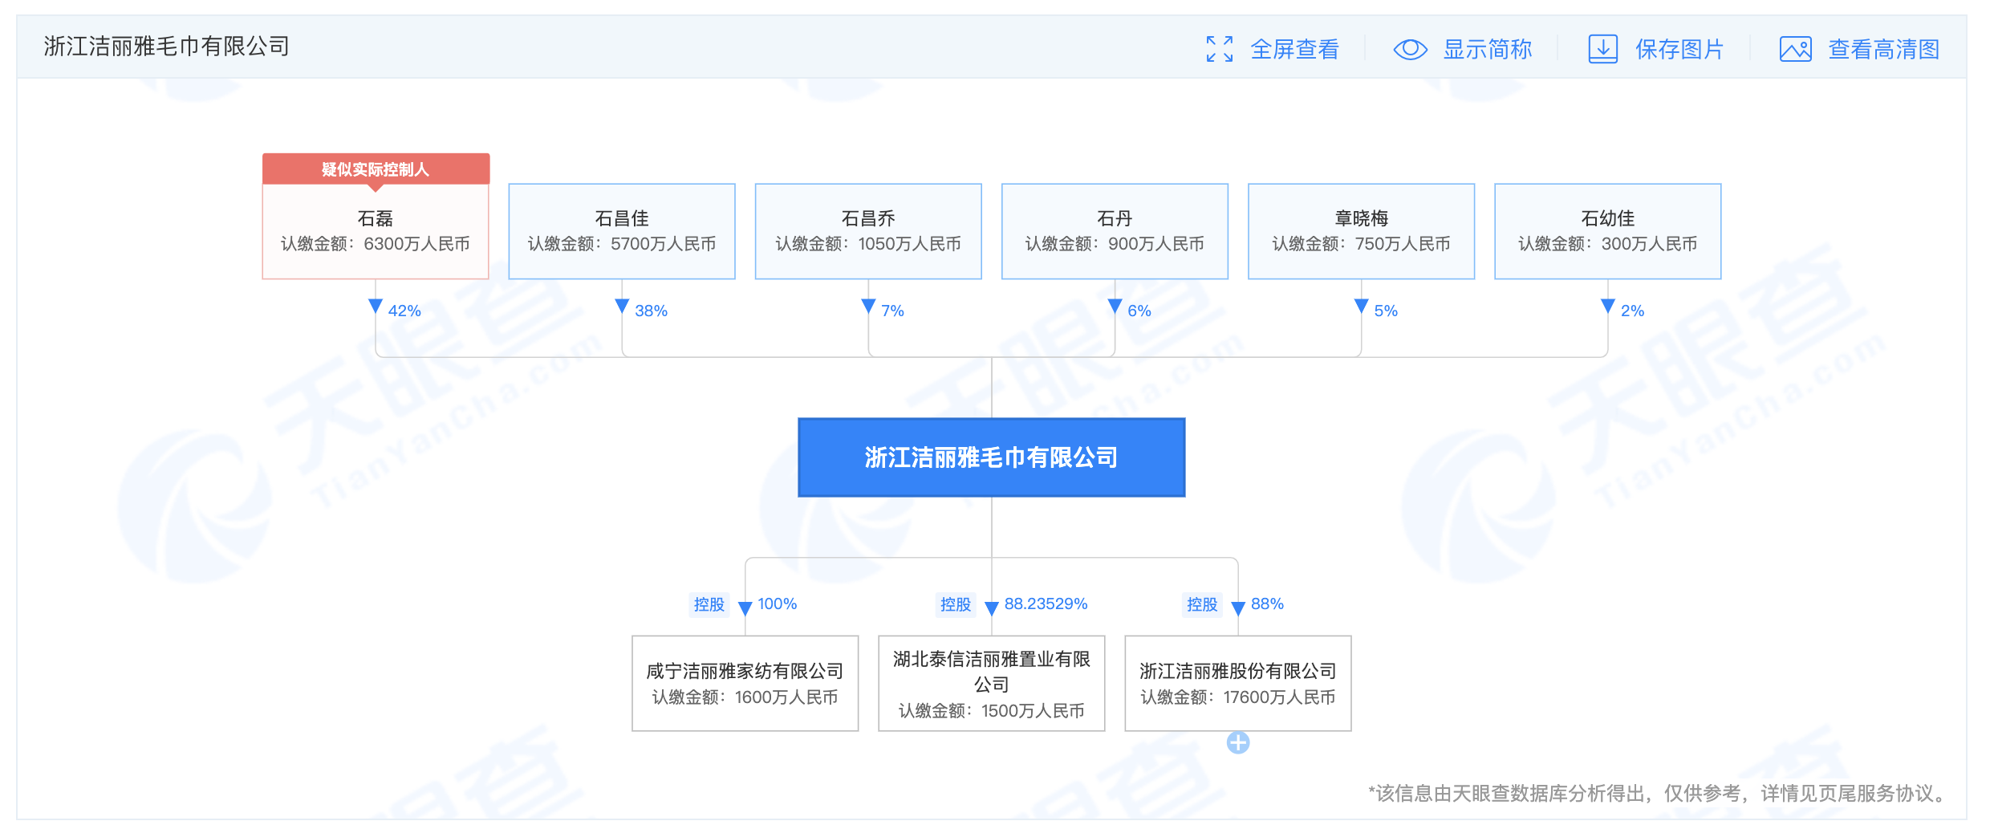
Task: Click the picture icon for HD image
Action: (x=1795, y=49)
